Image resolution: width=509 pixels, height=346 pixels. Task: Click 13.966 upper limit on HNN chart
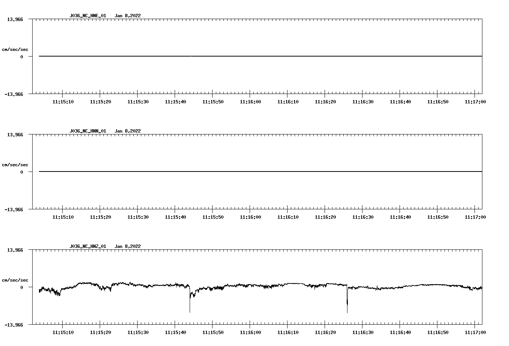[15, 134]
